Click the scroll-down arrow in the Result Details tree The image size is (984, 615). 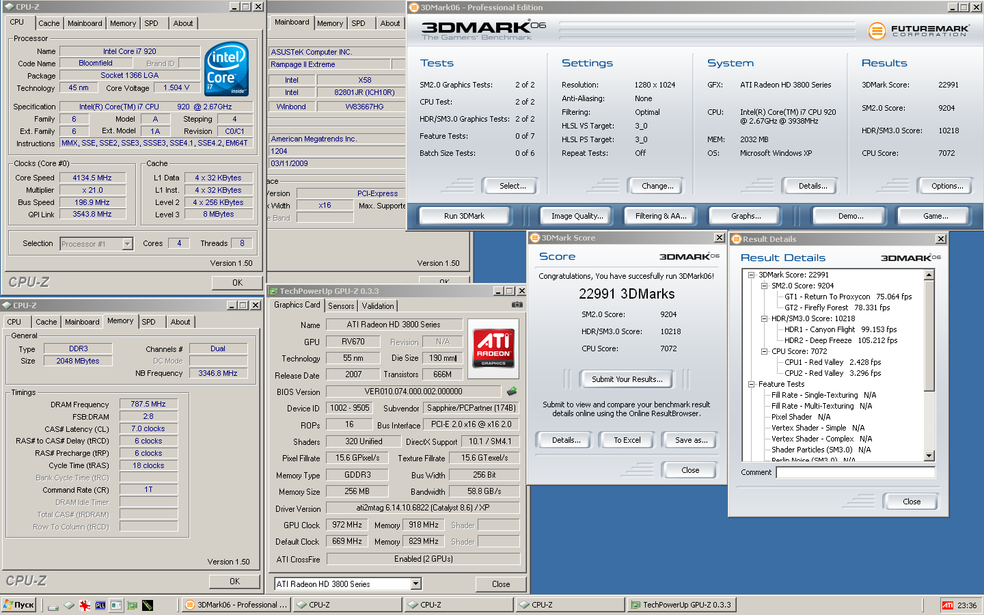929,456
